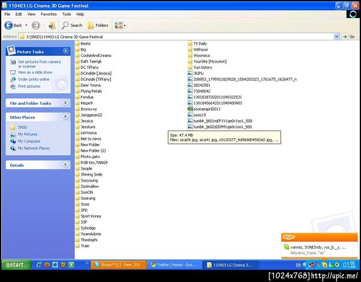Click View as a slide show

pos(35,72)
